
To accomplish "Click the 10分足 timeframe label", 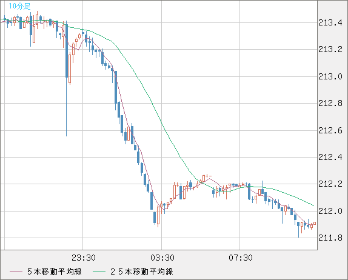I will click(x=19, y=6).
